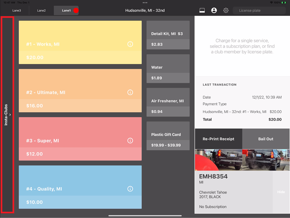Show info for #1 - Works, MI
This screenshot has width=290, height=218.
tap(130, 44)
